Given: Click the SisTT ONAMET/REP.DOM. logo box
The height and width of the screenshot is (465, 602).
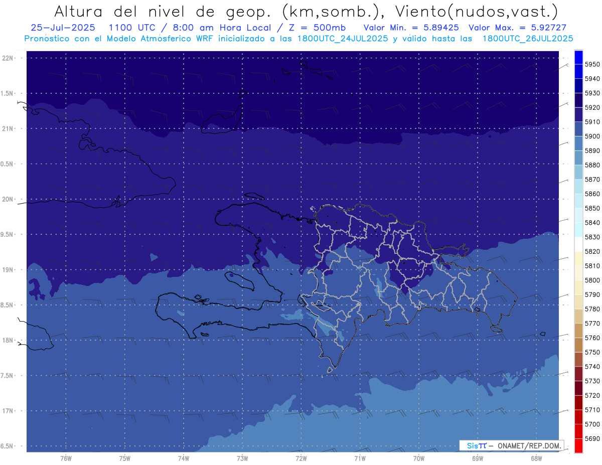Looking at the screenshot, I should (511, 445).
